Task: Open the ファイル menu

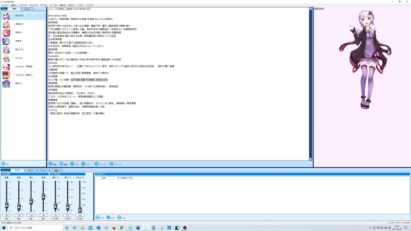Action: click(4, 5)
